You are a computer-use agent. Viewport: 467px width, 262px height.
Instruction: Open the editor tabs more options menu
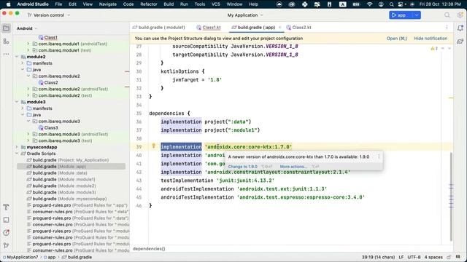pos(447,28)
